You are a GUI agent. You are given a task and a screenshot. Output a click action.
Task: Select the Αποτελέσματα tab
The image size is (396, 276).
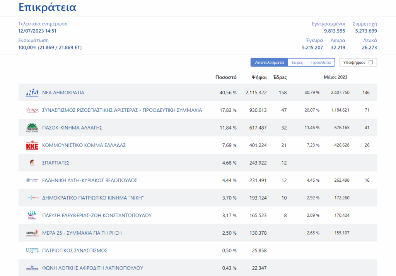(x=270, y=62)
